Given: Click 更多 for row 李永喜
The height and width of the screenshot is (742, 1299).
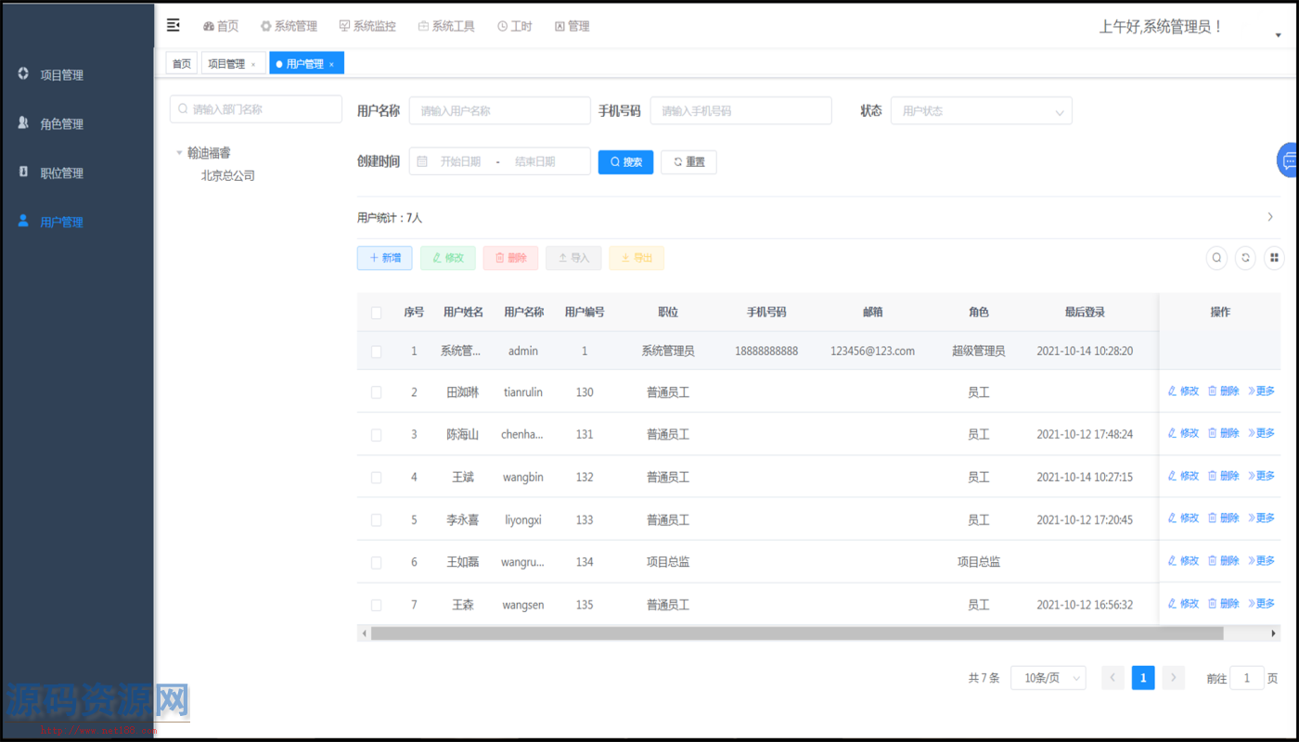Looking at the screenshot, I should (x=1262, y=518).
